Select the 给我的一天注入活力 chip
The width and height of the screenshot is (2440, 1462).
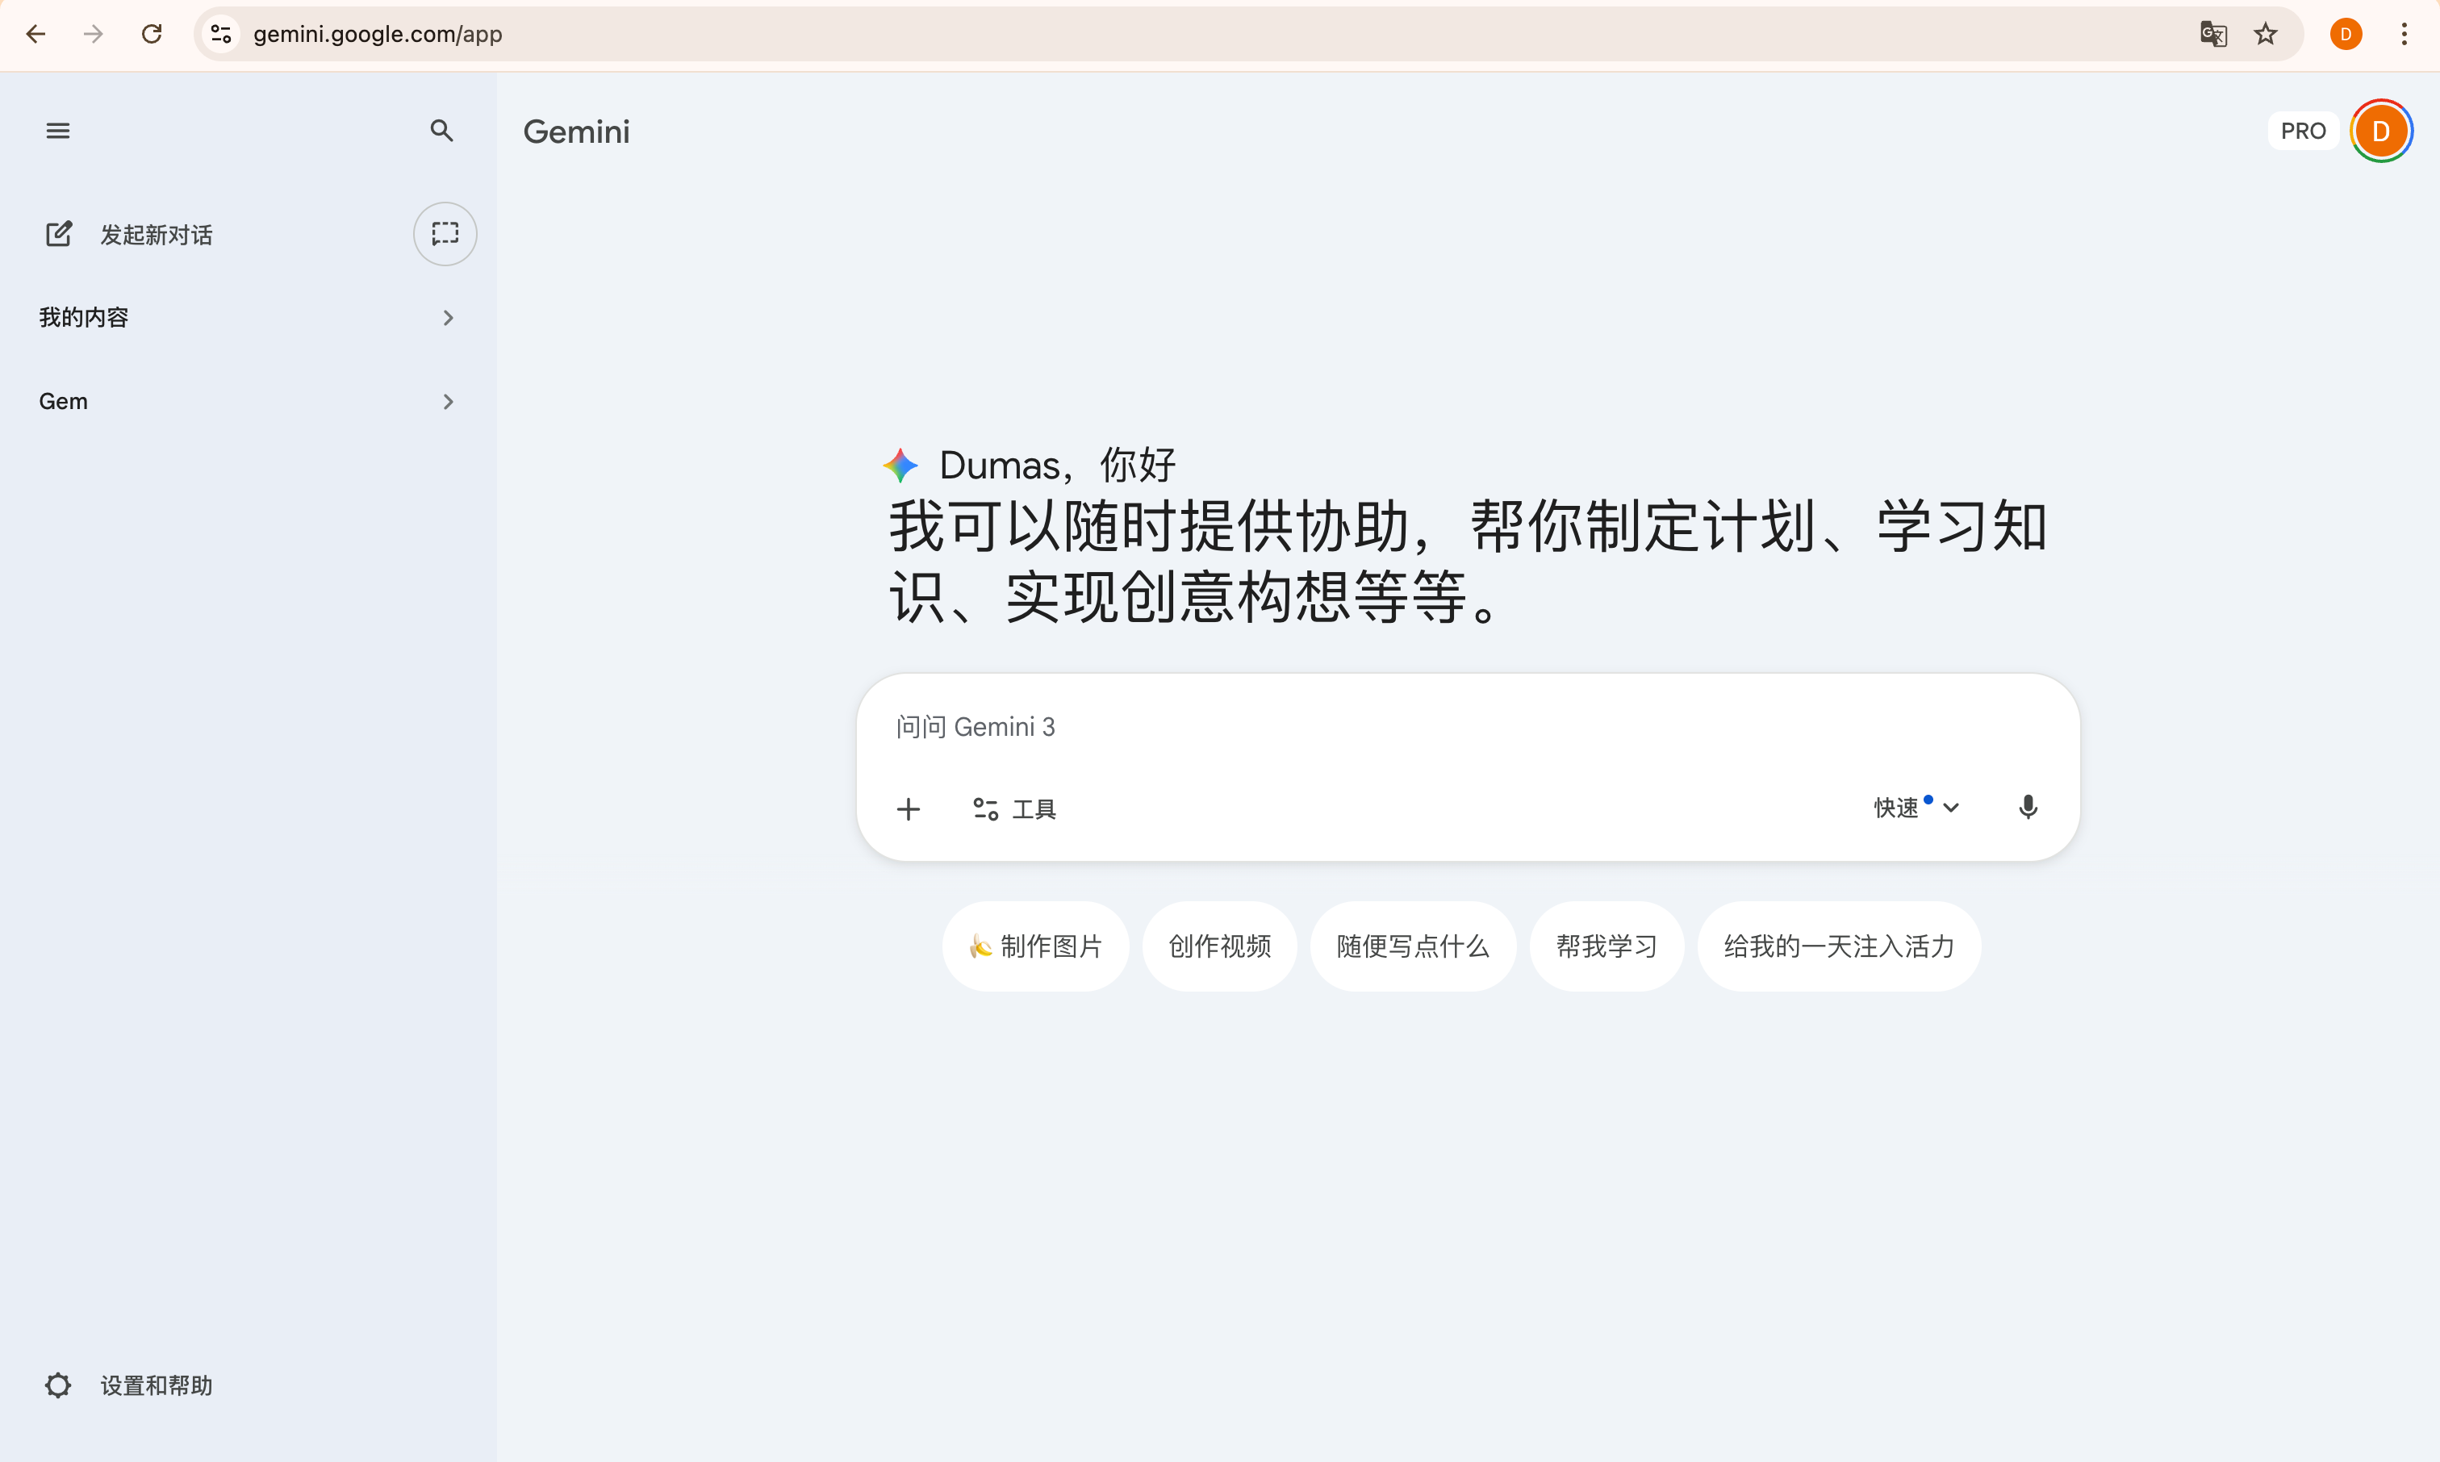pos(1838,945)
